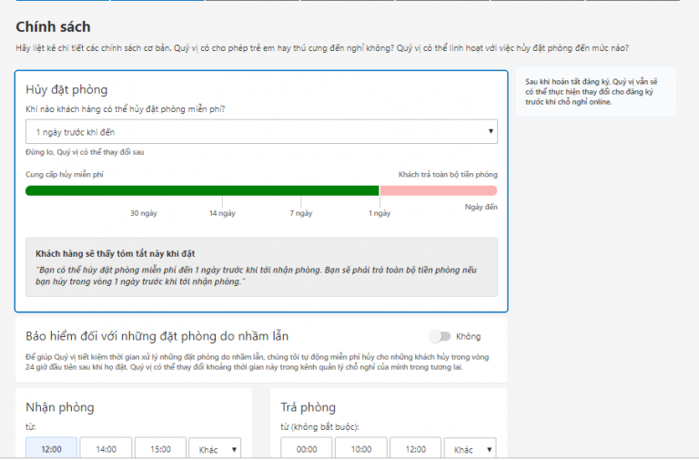
Task: Expand the 'Khác' dropdown under Trả phòng
Action: 470,449
